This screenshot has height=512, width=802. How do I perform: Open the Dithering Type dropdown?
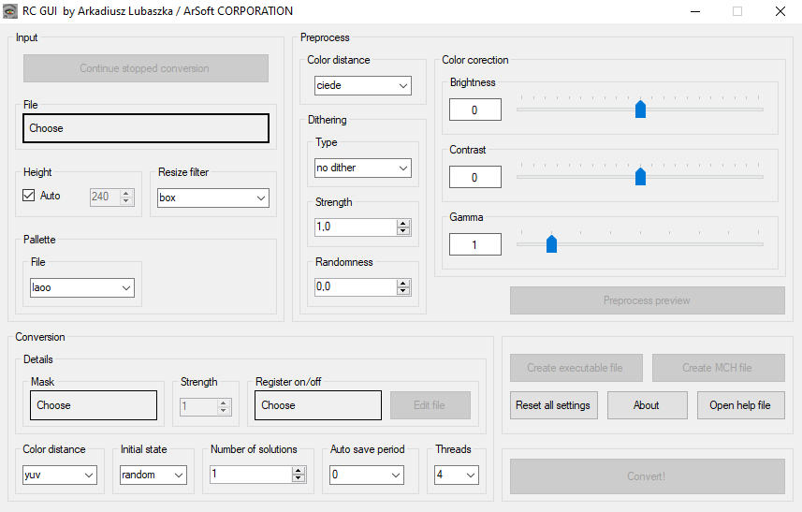point(363,168)
